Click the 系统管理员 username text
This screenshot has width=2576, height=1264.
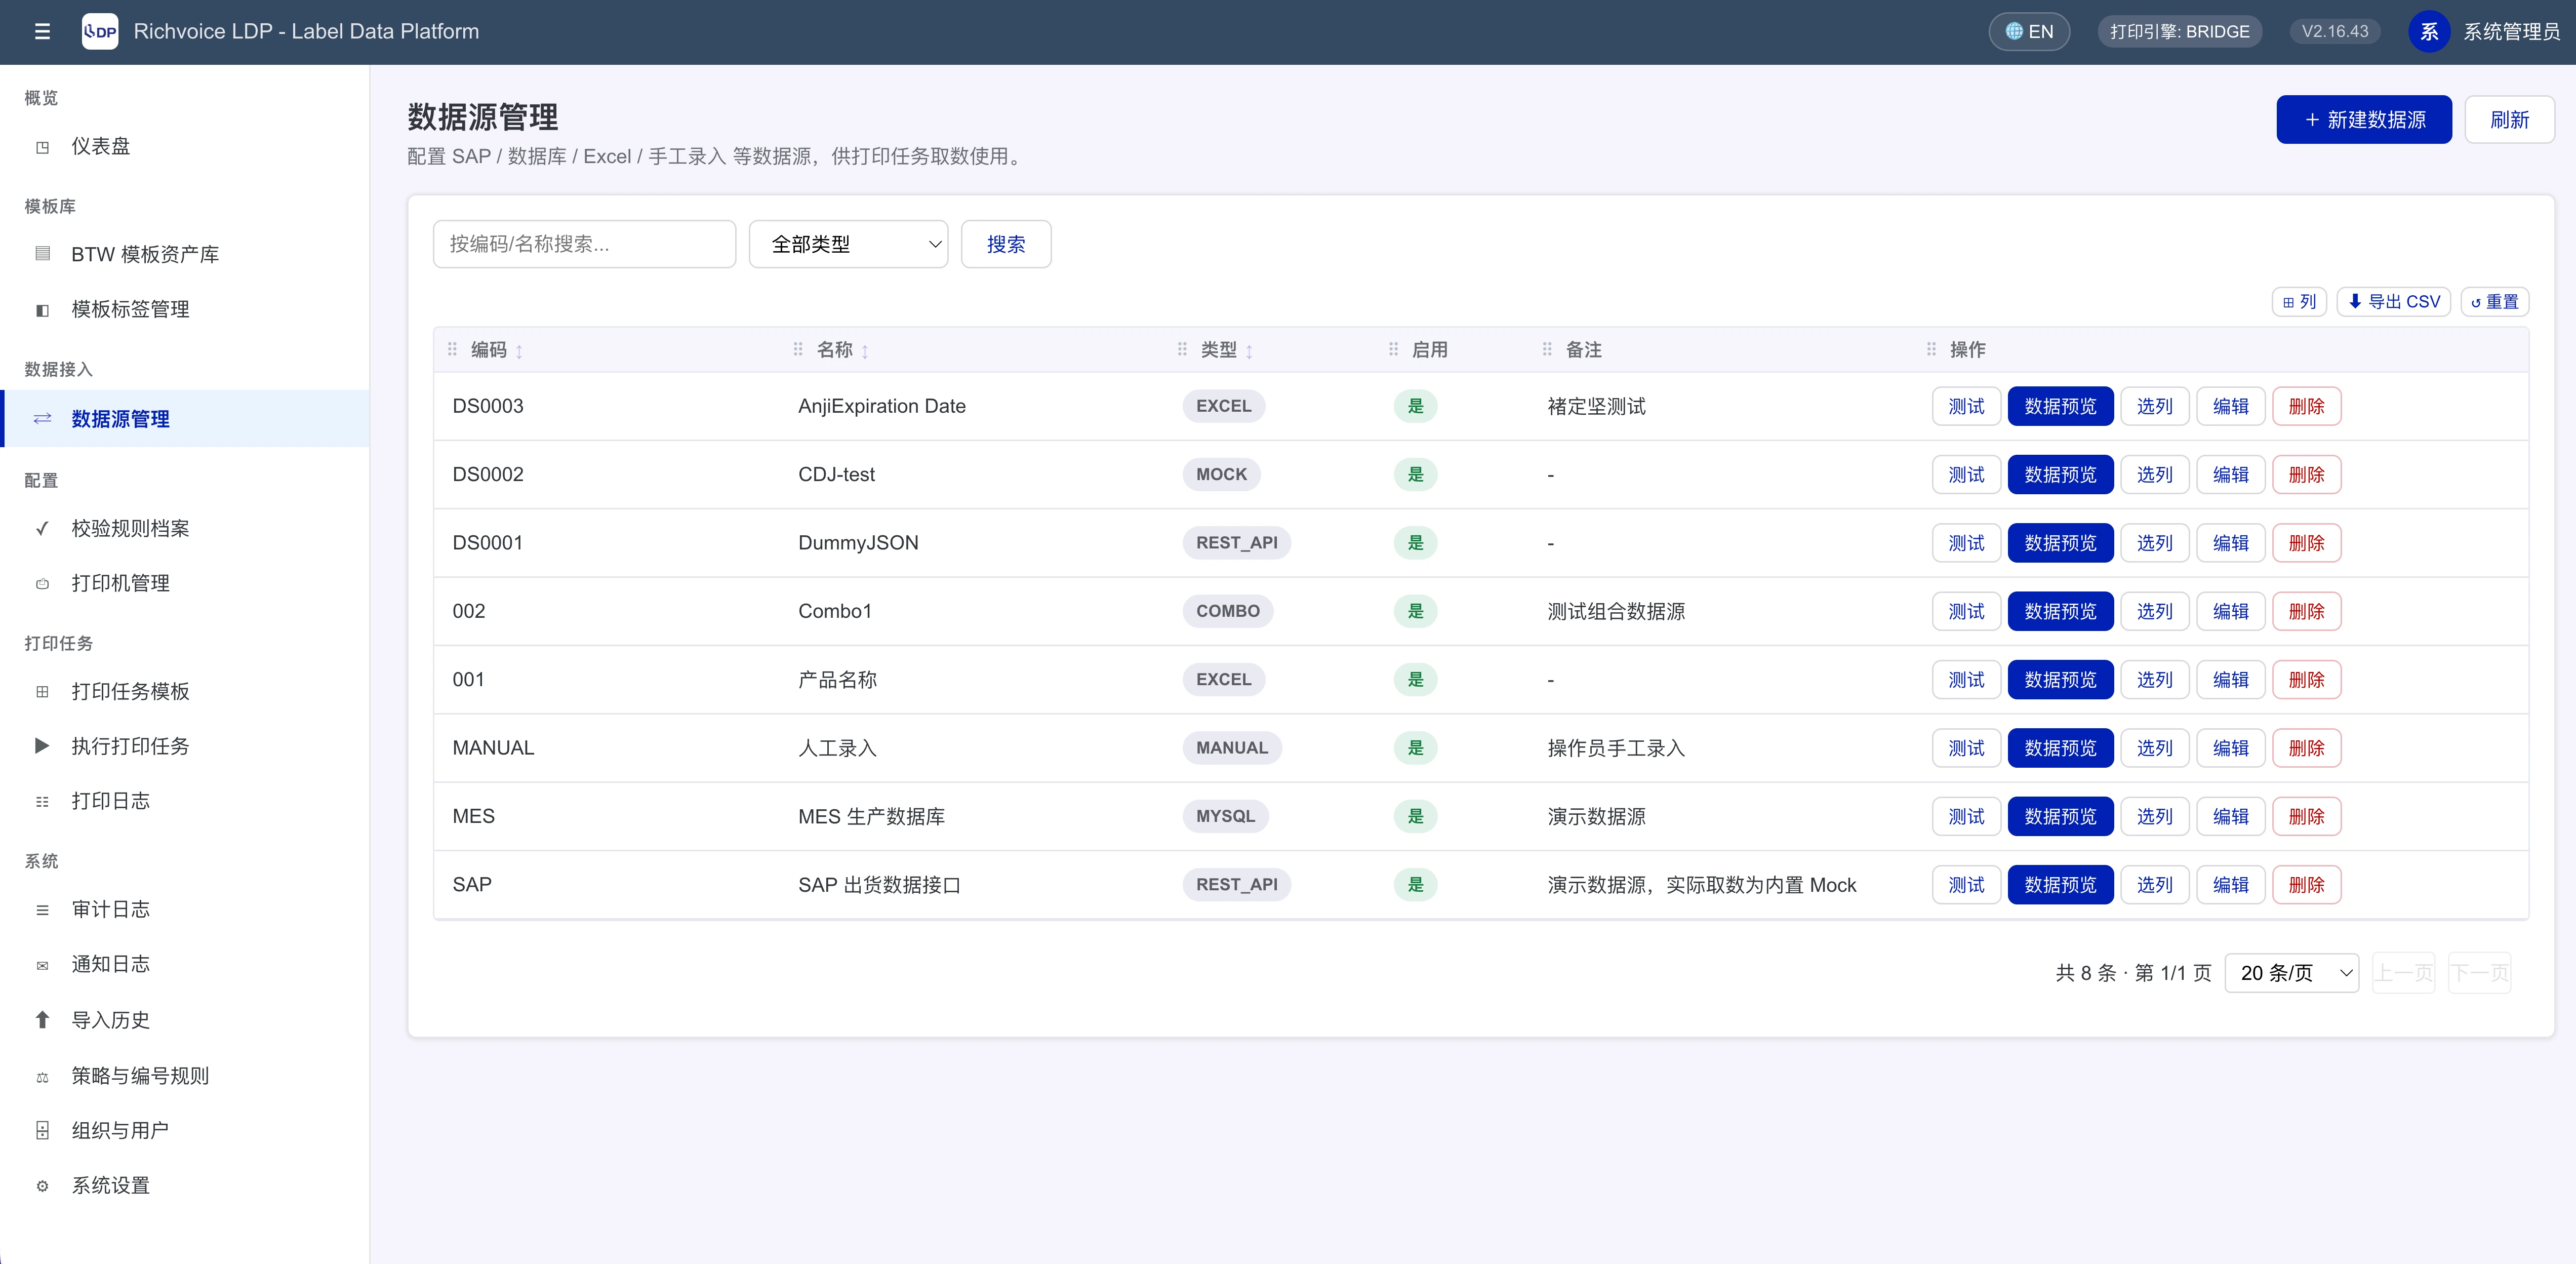tap(2511, 32)
